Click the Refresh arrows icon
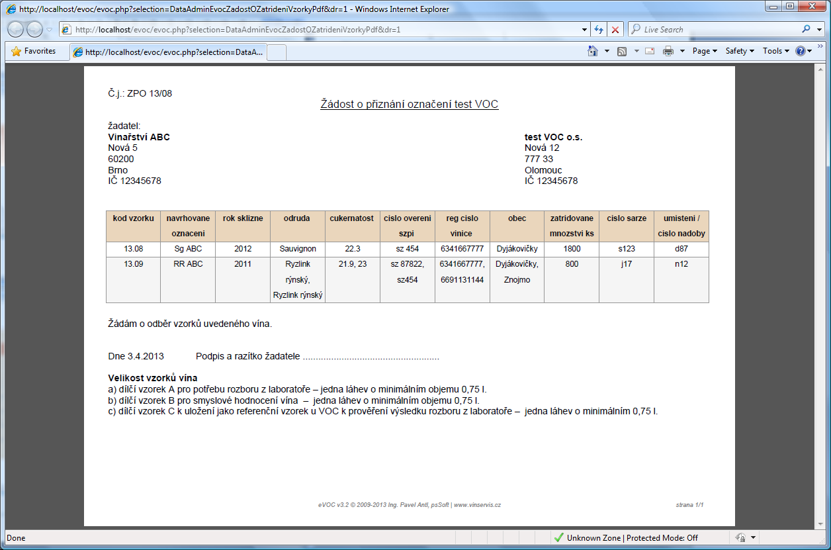 (x=599, y=30)
